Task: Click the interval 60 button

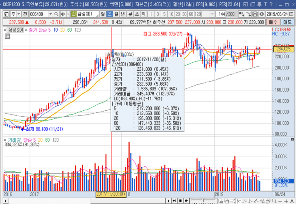Action: coord(191,14)
